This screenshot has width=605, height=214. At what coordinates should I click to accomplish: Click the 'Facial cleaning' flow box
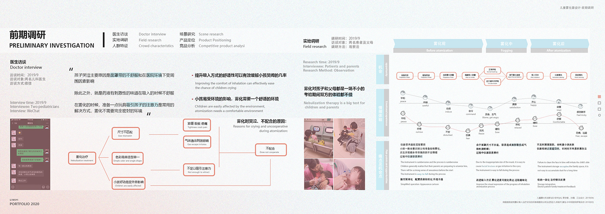579,76
